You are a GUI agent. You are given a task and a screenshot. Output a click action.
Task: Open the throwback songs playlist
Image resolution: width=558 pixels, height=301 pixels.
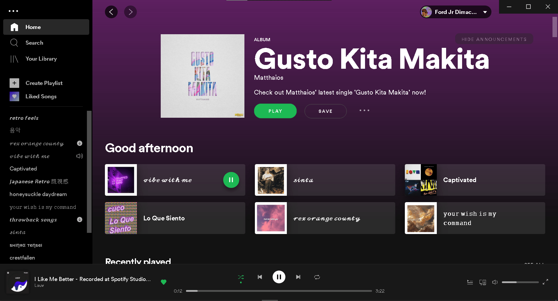33,220
